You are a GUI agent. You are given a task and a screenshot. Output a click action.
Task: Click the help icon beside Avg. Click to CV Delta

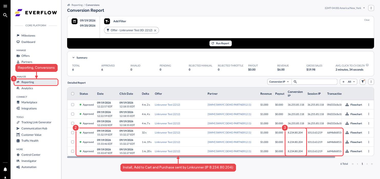click(367, 65)
